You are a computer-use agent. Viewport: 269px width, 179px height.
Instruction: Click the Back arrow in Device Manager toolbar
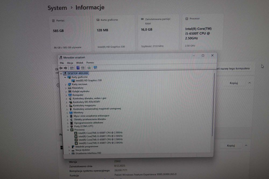point(61,68)
